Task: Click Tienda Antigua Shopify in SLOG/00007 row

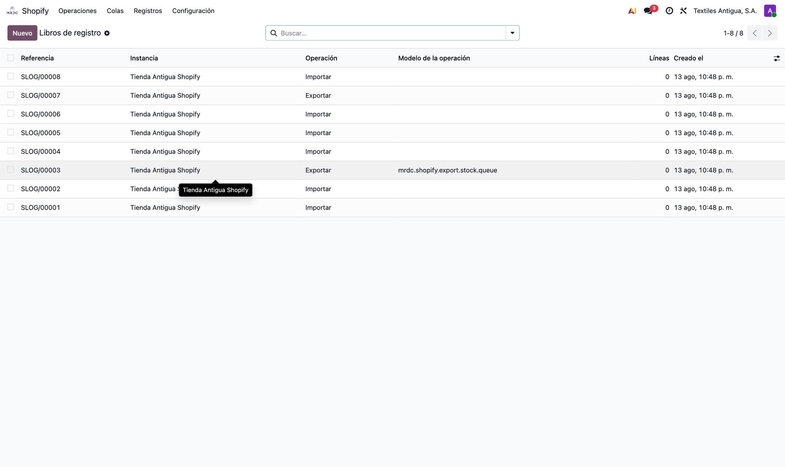Action: click(x=165, y=96)
